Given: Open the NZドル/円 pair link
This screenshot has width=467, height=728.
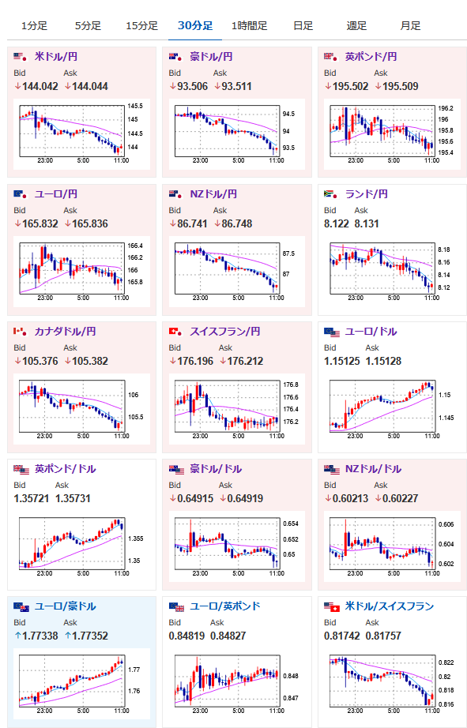Looking at the screenshot, I should [x=213, y=194].
